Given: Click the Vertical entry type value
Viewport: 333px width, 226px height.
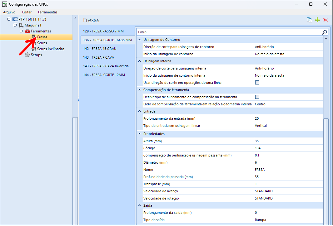Looking at the screenshot, I should tap(288, 126).
